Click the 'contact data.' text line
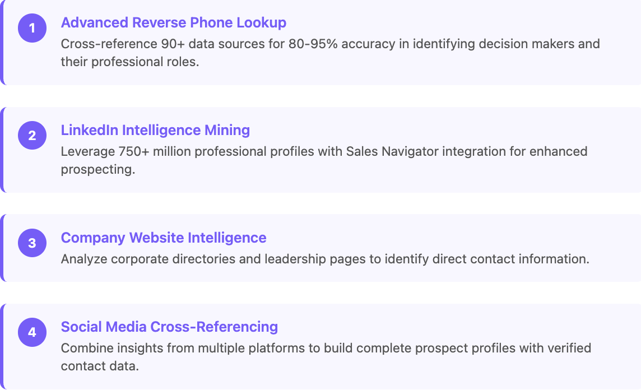Viewport: 641px width, 390px height. (x=100, y=366)
